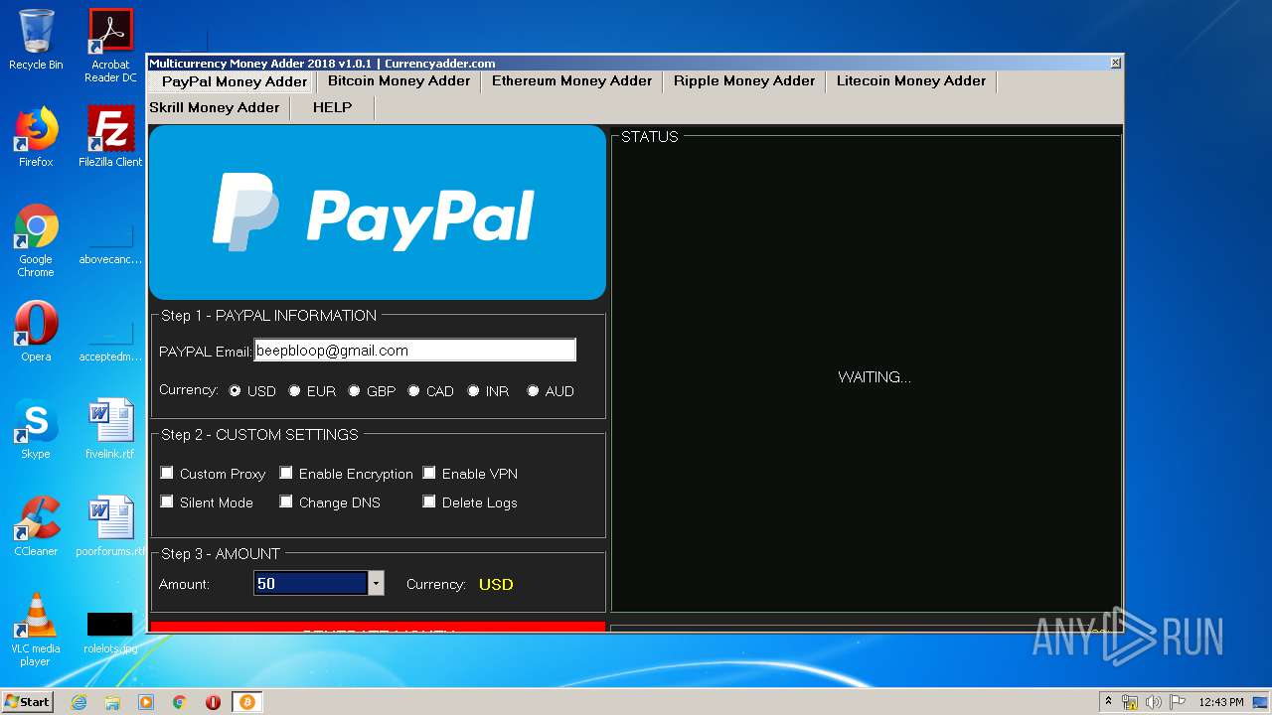This screenshot has height=715, width=1272.
Task: Click the PAYPAL Email input field
Action: point(414,351)
